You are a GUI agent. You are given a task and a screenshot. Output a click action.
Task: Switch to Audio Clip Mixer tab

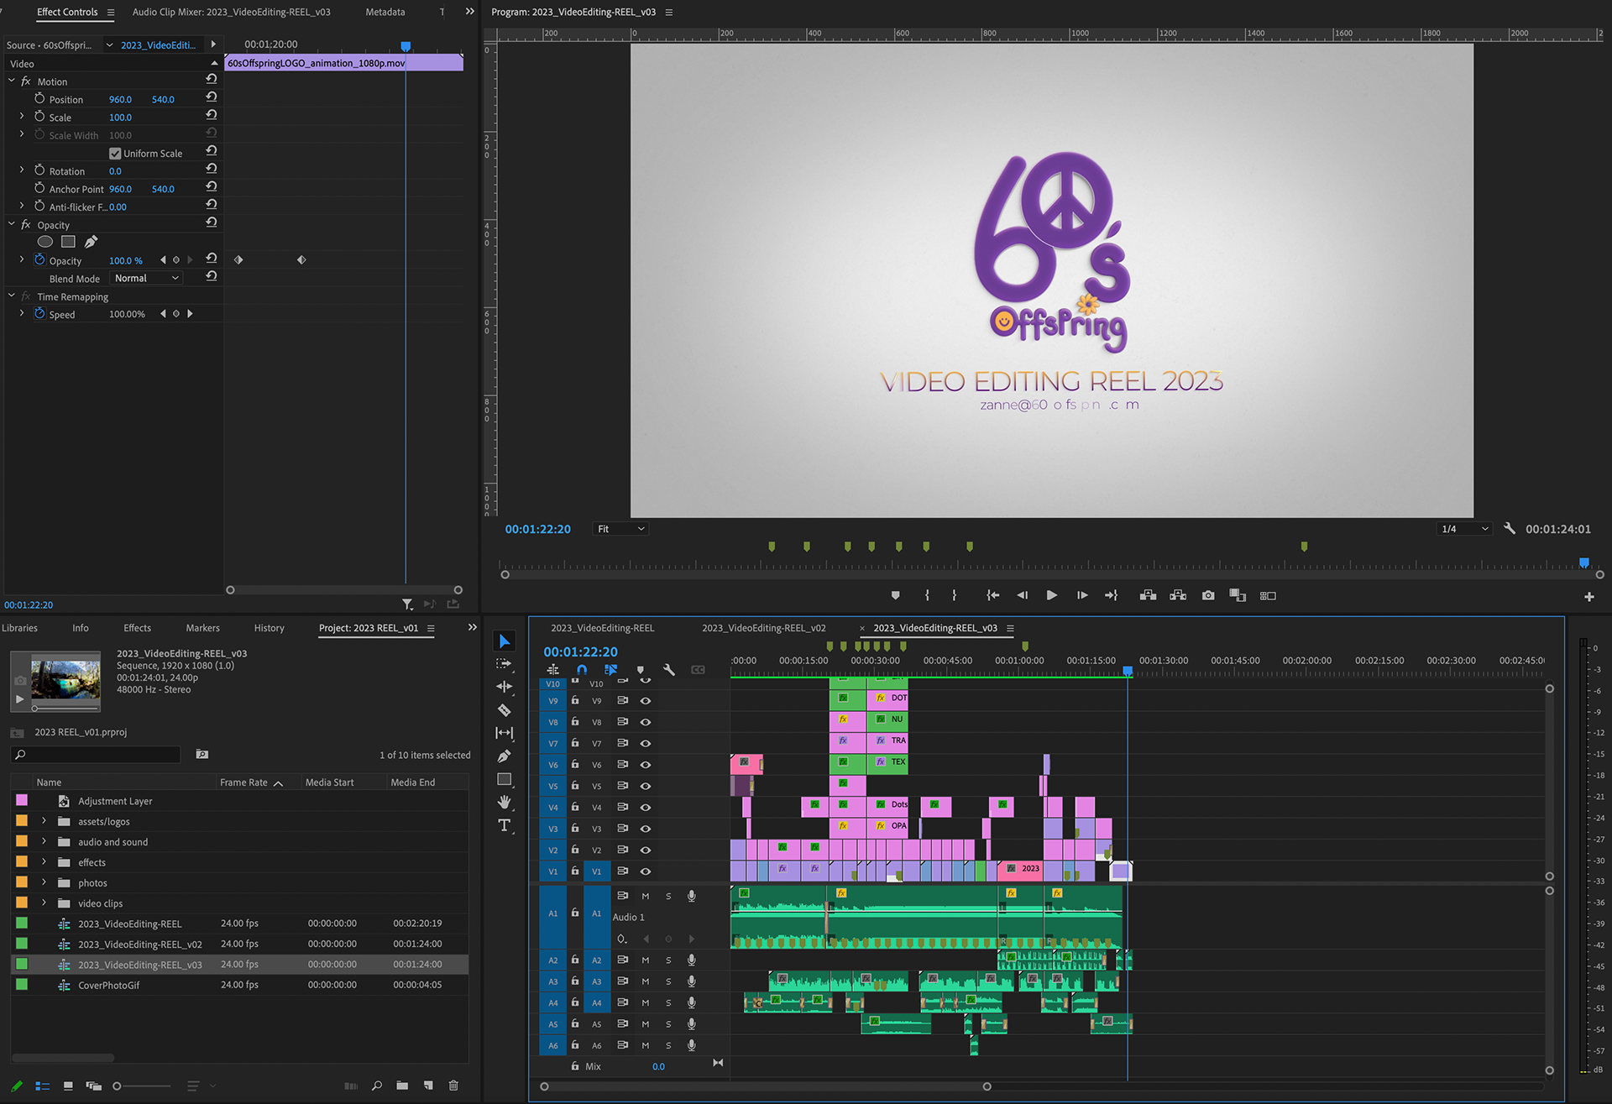tap(231, 12)
